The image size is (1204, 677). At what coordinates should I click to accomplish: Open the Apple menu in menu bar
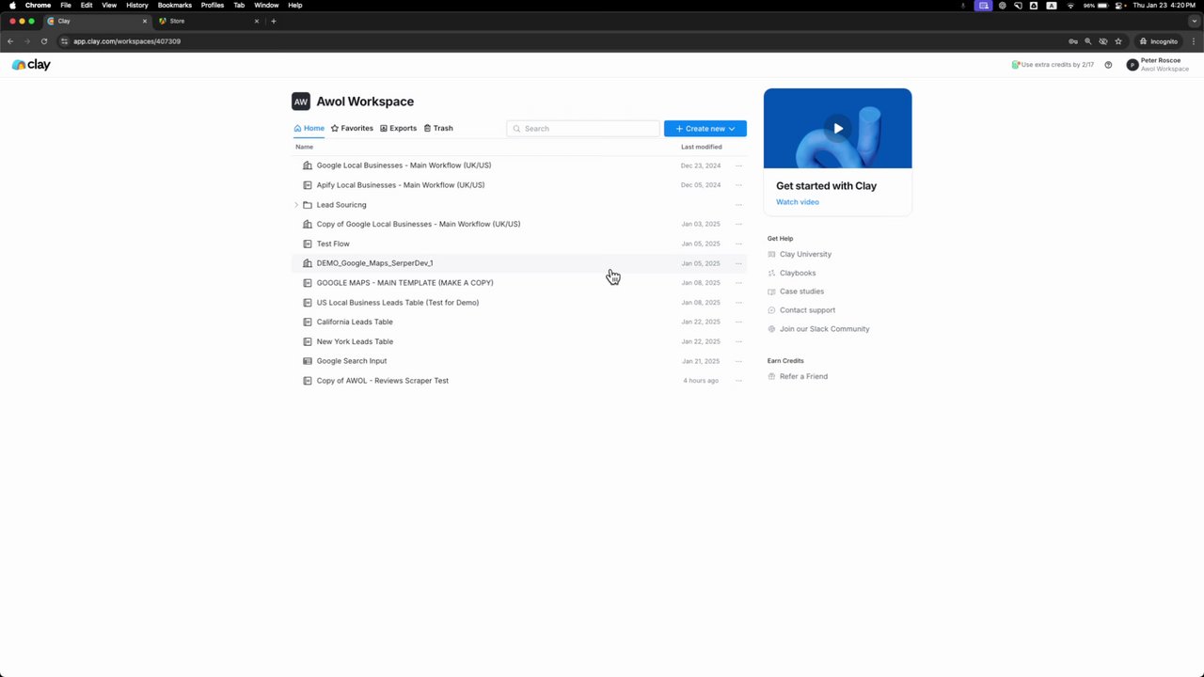coord(12,6)
